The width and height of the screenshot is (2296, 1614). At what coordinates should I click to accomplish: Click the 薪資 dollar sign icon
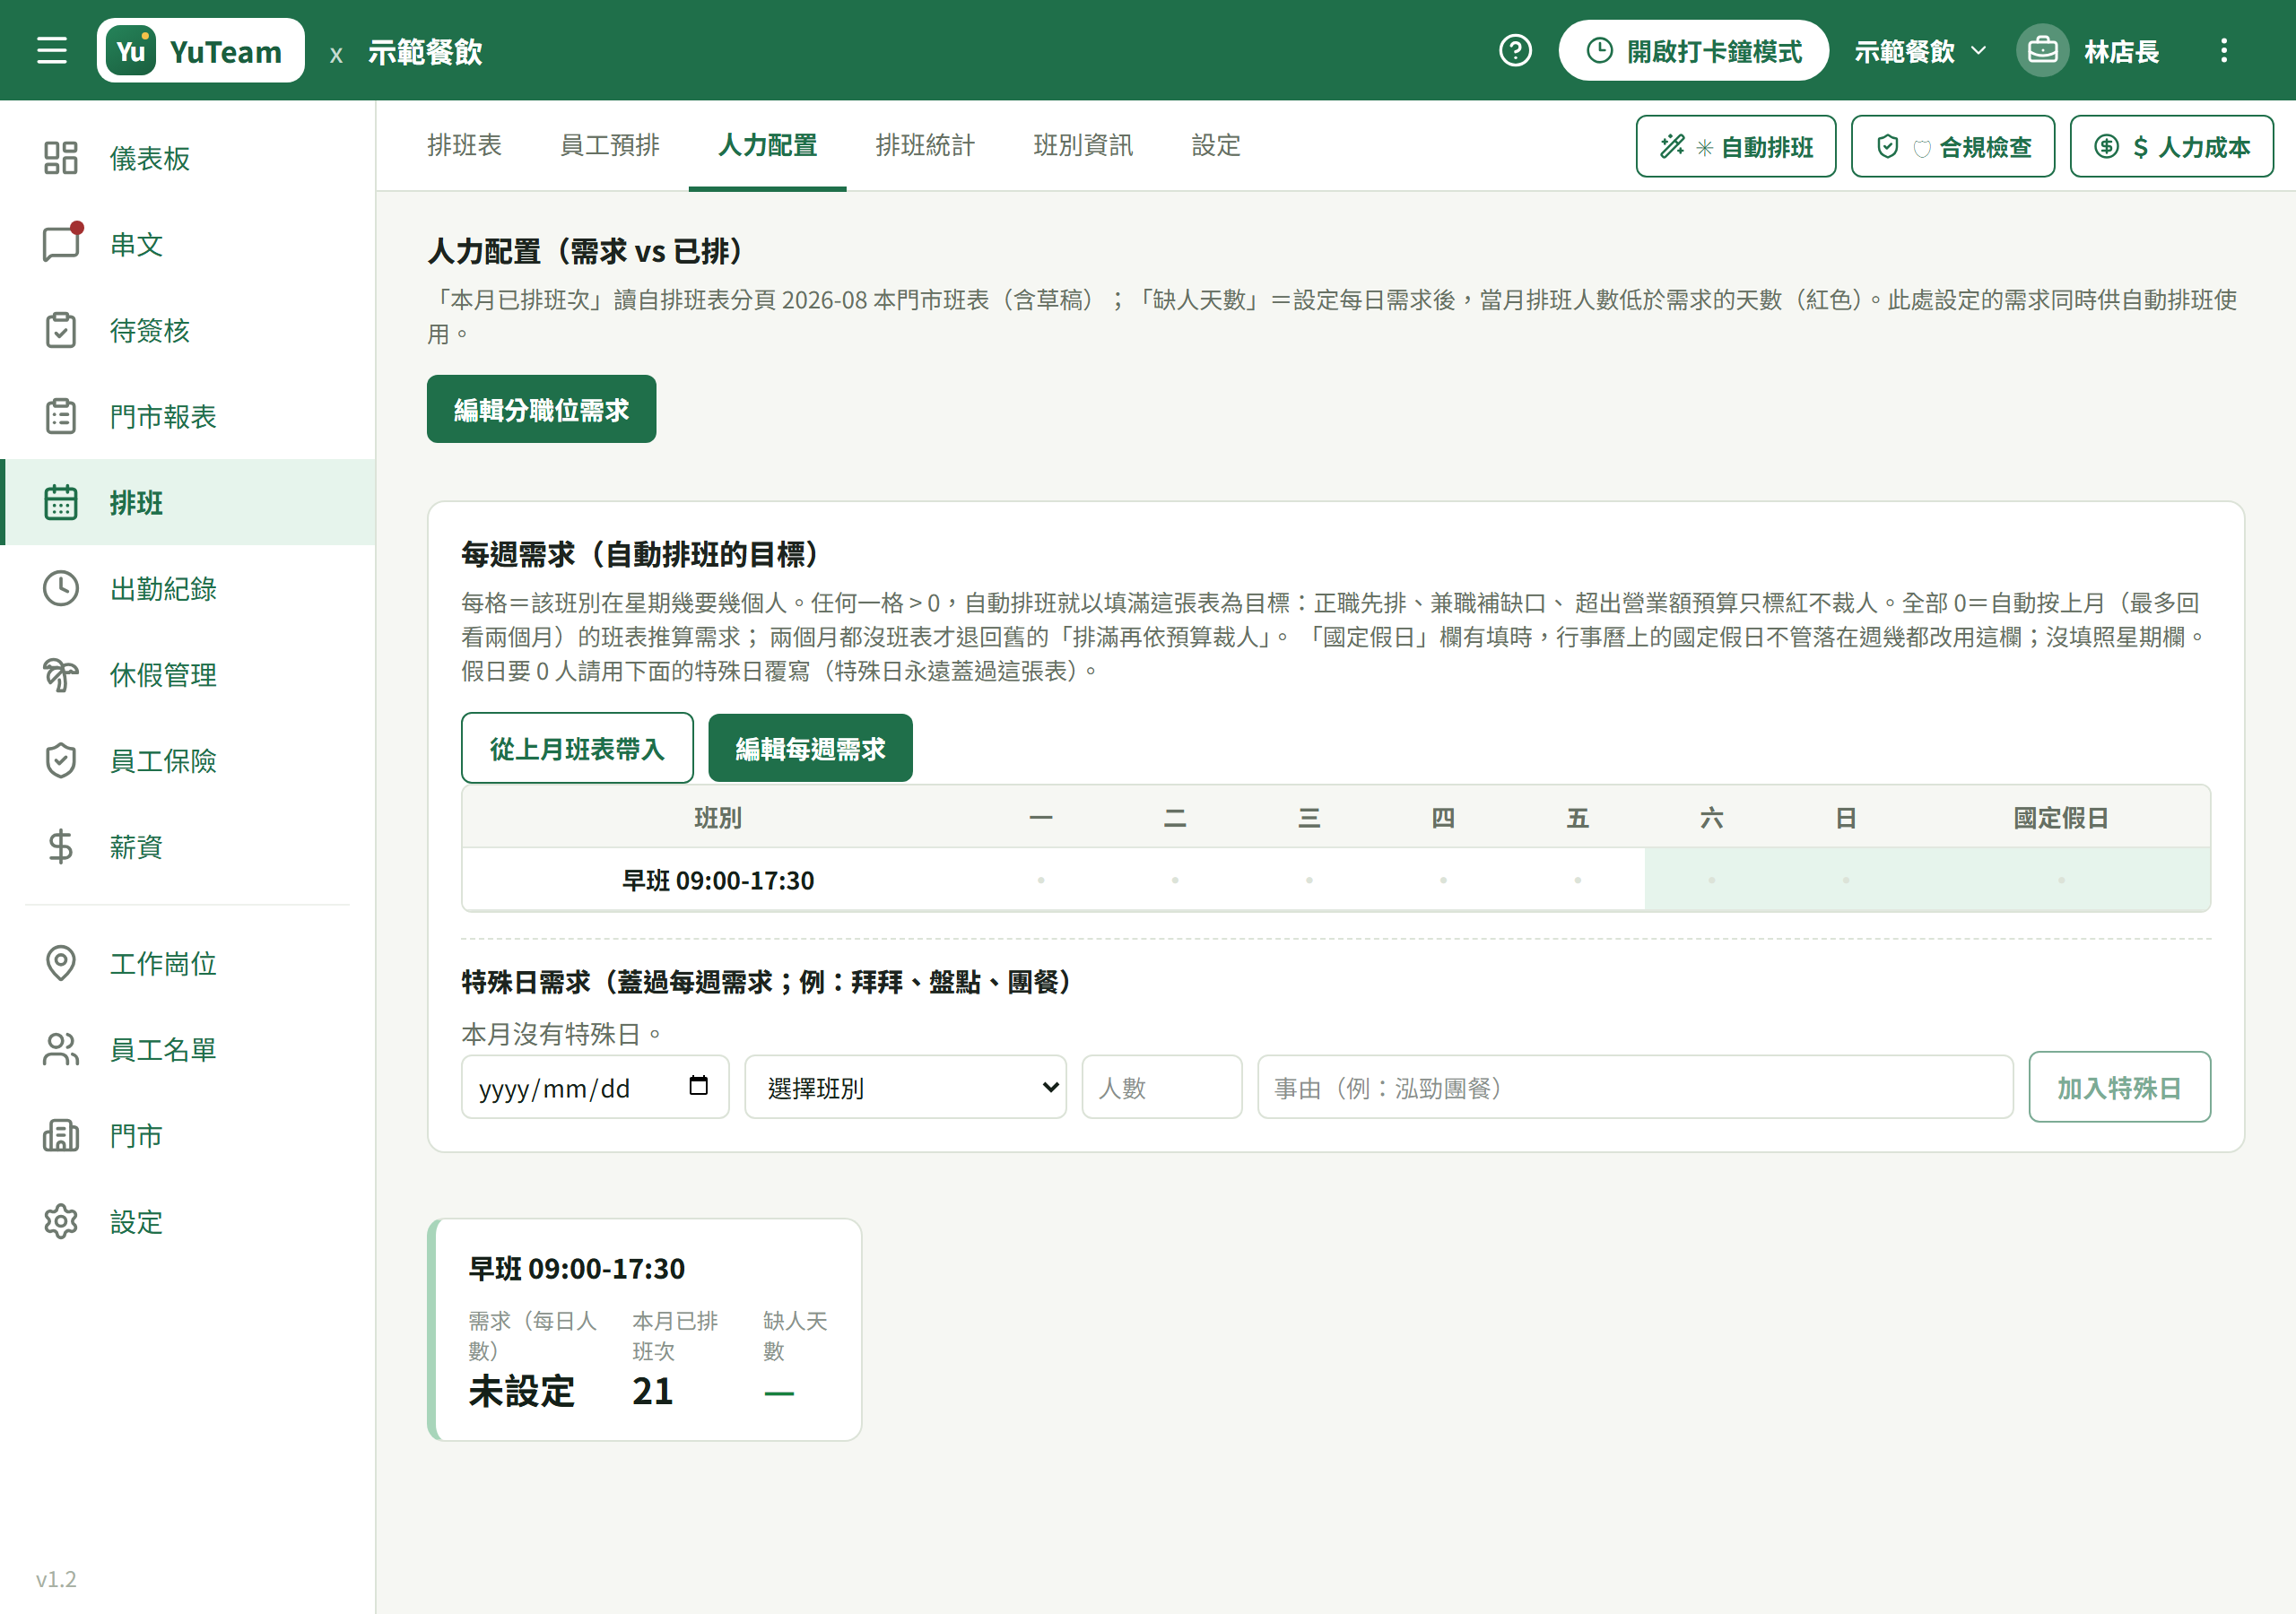click(61, 846)
